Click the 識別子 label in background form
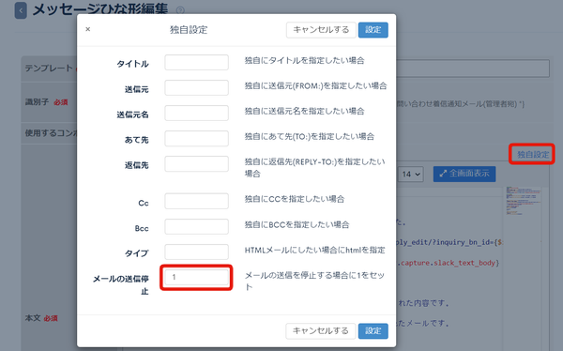The image size is (563, 351). [37, 102]
